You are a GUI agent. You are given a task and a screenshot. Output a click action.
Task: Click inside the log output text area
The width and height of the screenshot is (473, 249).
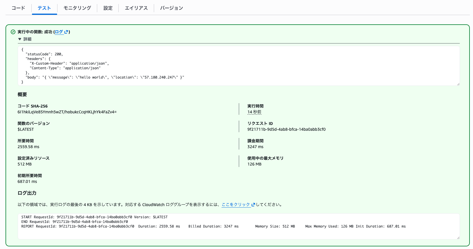[239, 226]
